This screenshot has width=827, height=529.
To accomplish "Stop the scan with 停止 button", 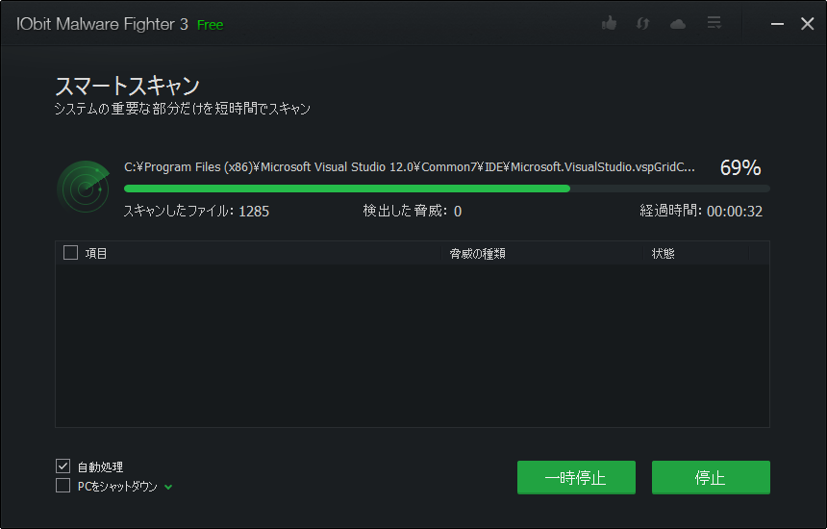I will click(711, 477).
